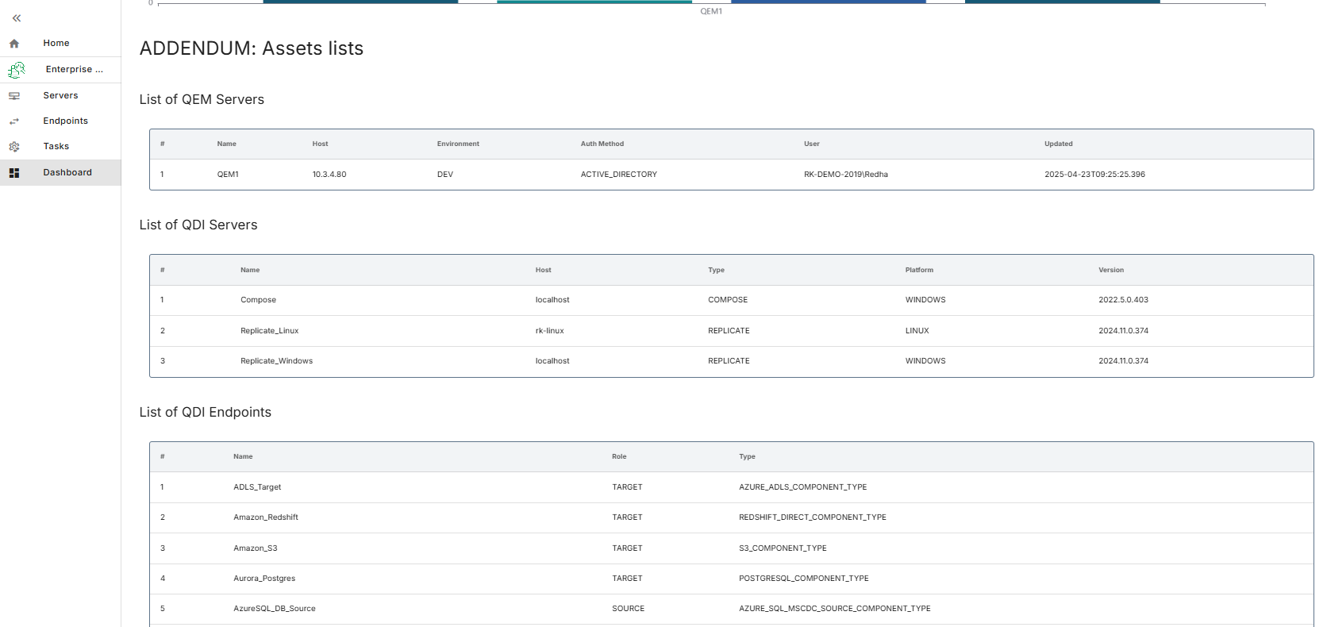The height and width of the screenshot is (627, 1327).
Task: Click the Home house icon
Action: (x=14, y=44)
